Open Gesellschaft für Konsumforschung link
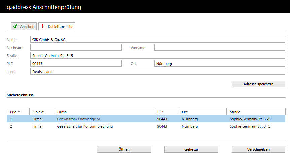The height and width of the screenshot is (156, 290). click(x=85, y=126)
